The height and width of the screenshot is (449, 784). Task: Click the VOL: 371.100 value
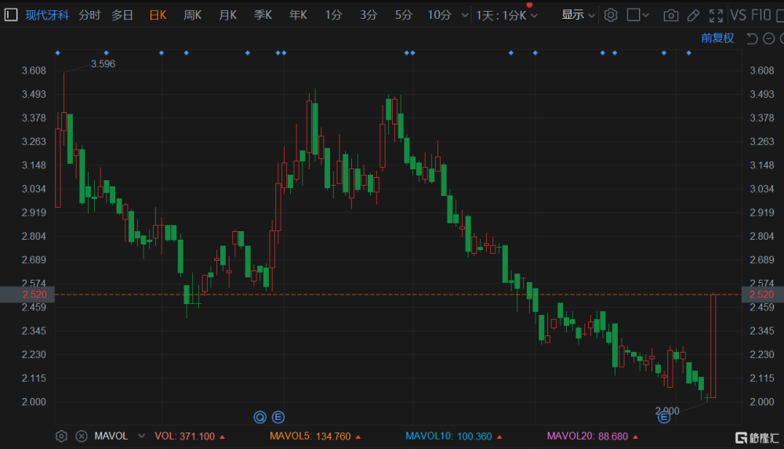(190, 436)
